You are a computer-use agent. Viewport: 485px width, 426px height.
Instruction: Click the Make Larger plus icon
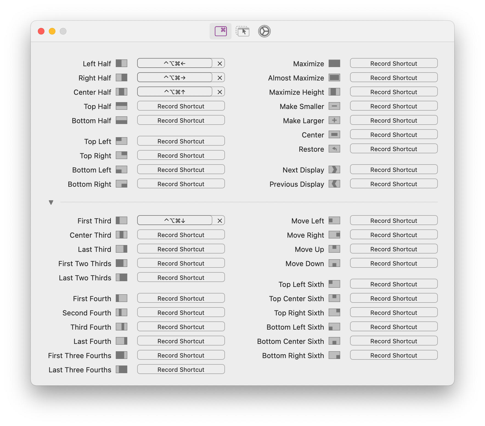[x=334, y=120]
